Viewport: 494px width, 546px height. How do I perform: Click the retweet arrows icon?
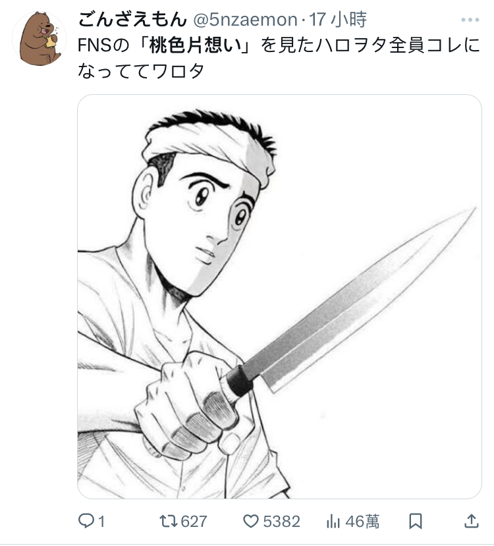click(x=169, y=521)
